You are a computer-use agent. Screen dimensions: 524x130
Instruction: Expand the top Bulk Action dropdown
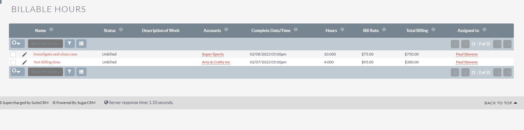point(45,43)
